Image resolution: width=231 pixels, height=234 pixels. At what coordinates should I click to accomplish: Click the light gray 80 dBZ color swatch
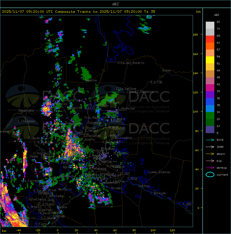(210, 25)
